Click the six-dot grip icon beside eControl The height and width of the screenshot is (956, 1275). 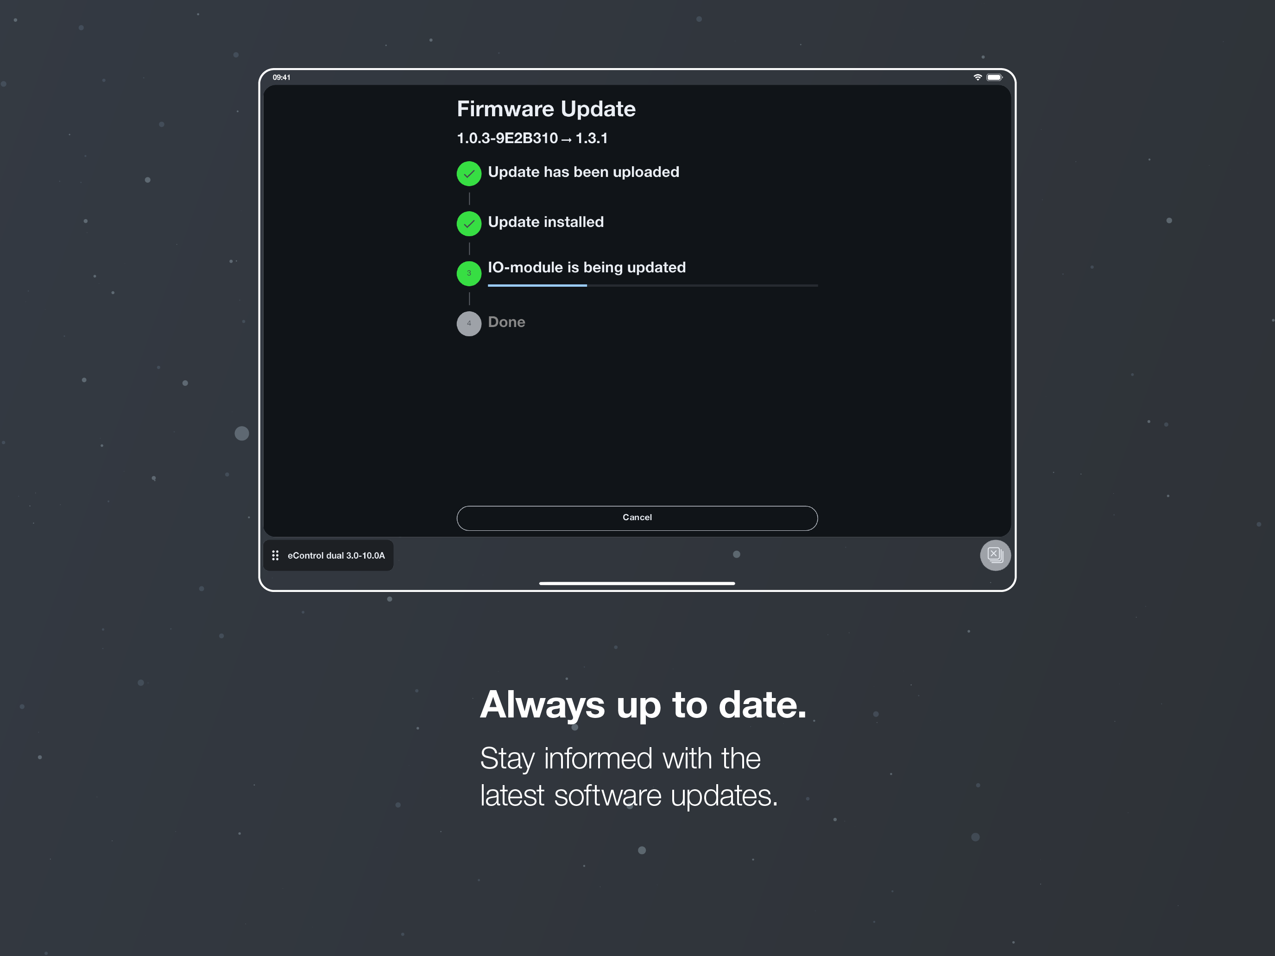(x=276, y=555)
